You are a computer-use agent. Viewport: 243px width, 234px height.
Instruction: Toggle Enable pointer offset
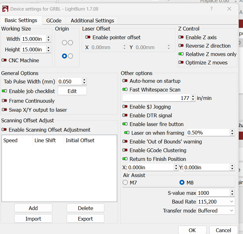click(x=88, y=37)
